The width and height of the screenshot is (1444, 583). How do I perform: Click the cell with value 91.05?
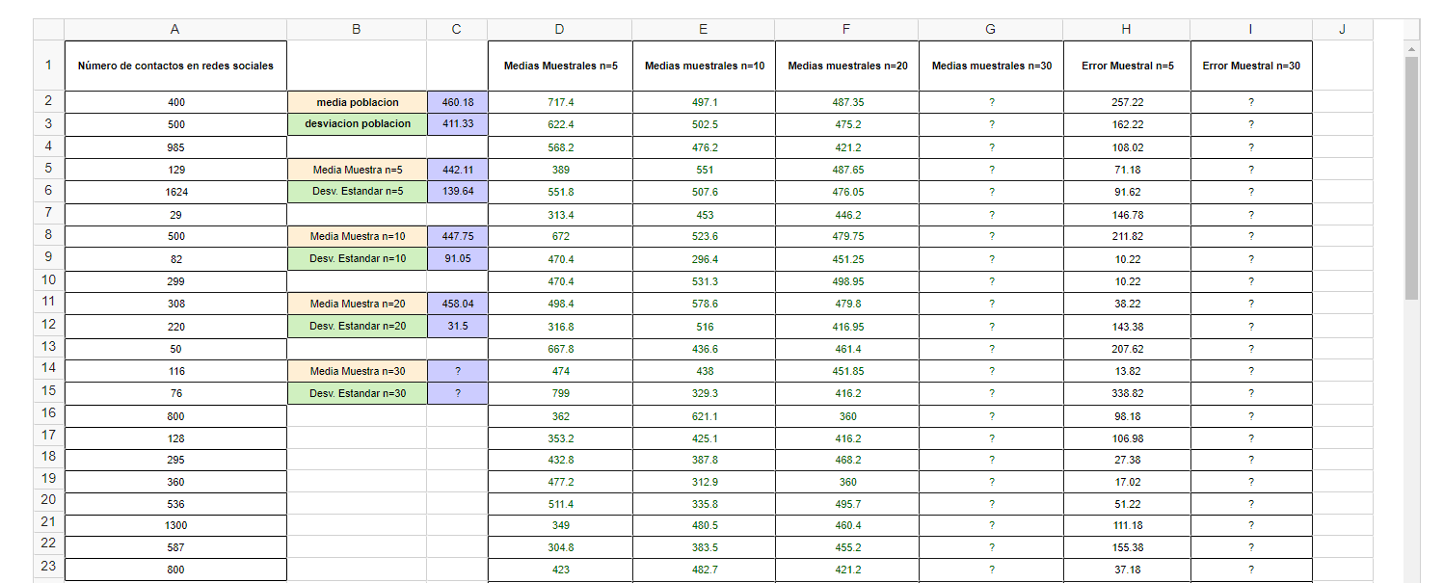(x=457, y=258)
